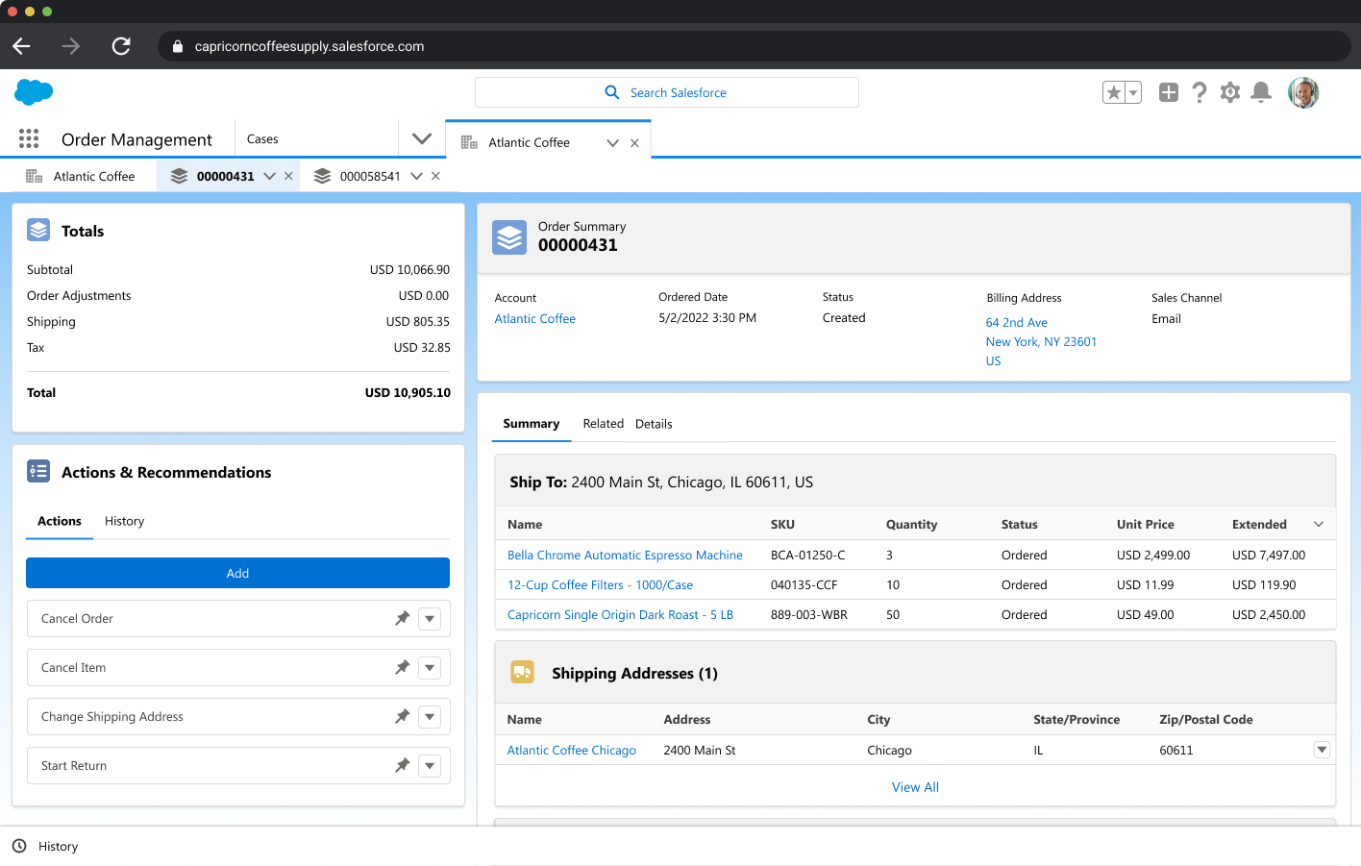Open the Setup gear icon

1230,92
